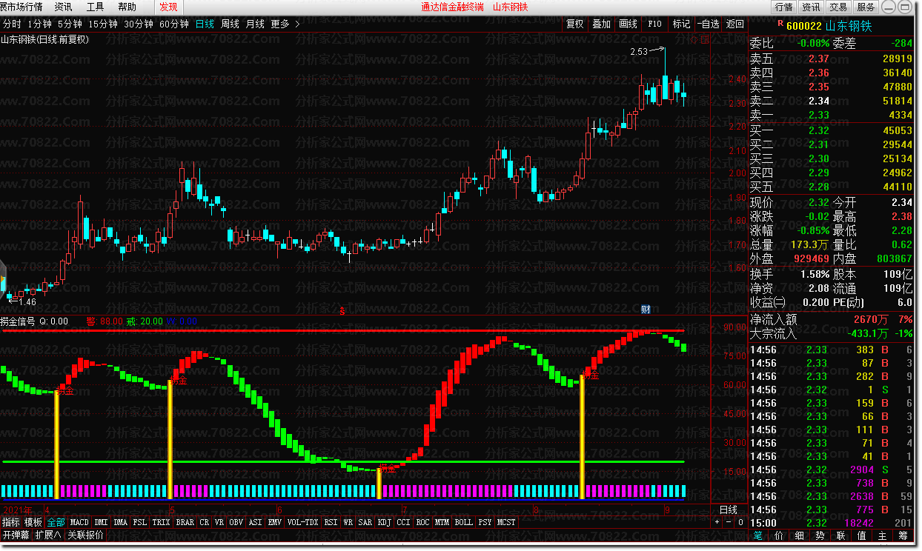Select the MTM indicator

[x=442, y=522]
